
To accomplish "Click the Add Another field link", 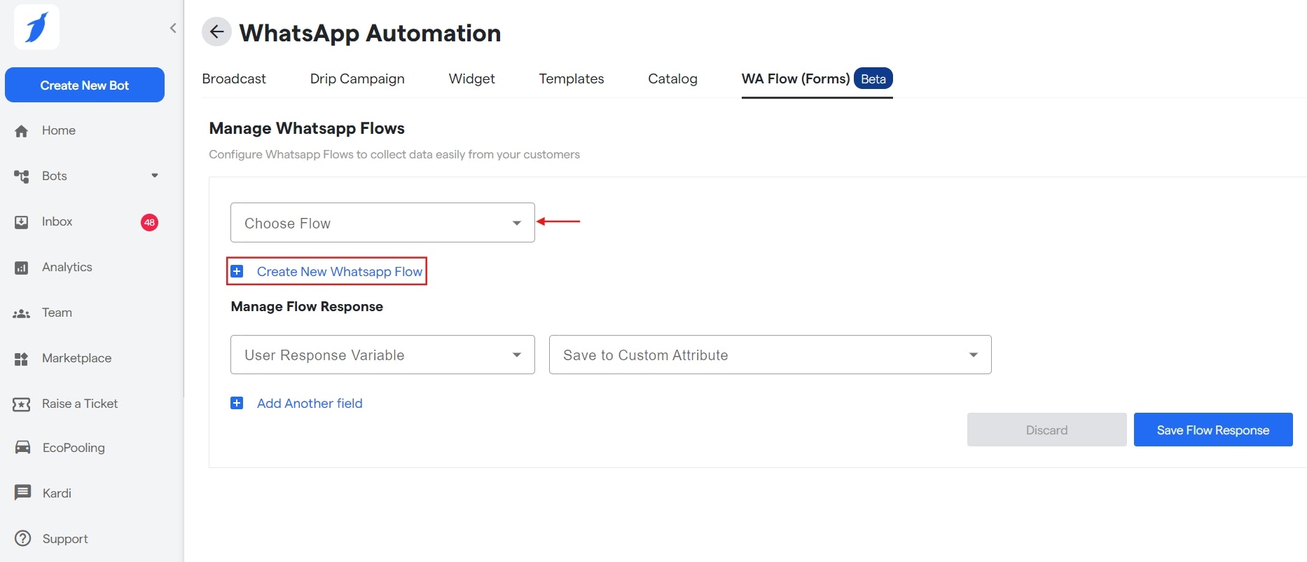I will [310, 403].
